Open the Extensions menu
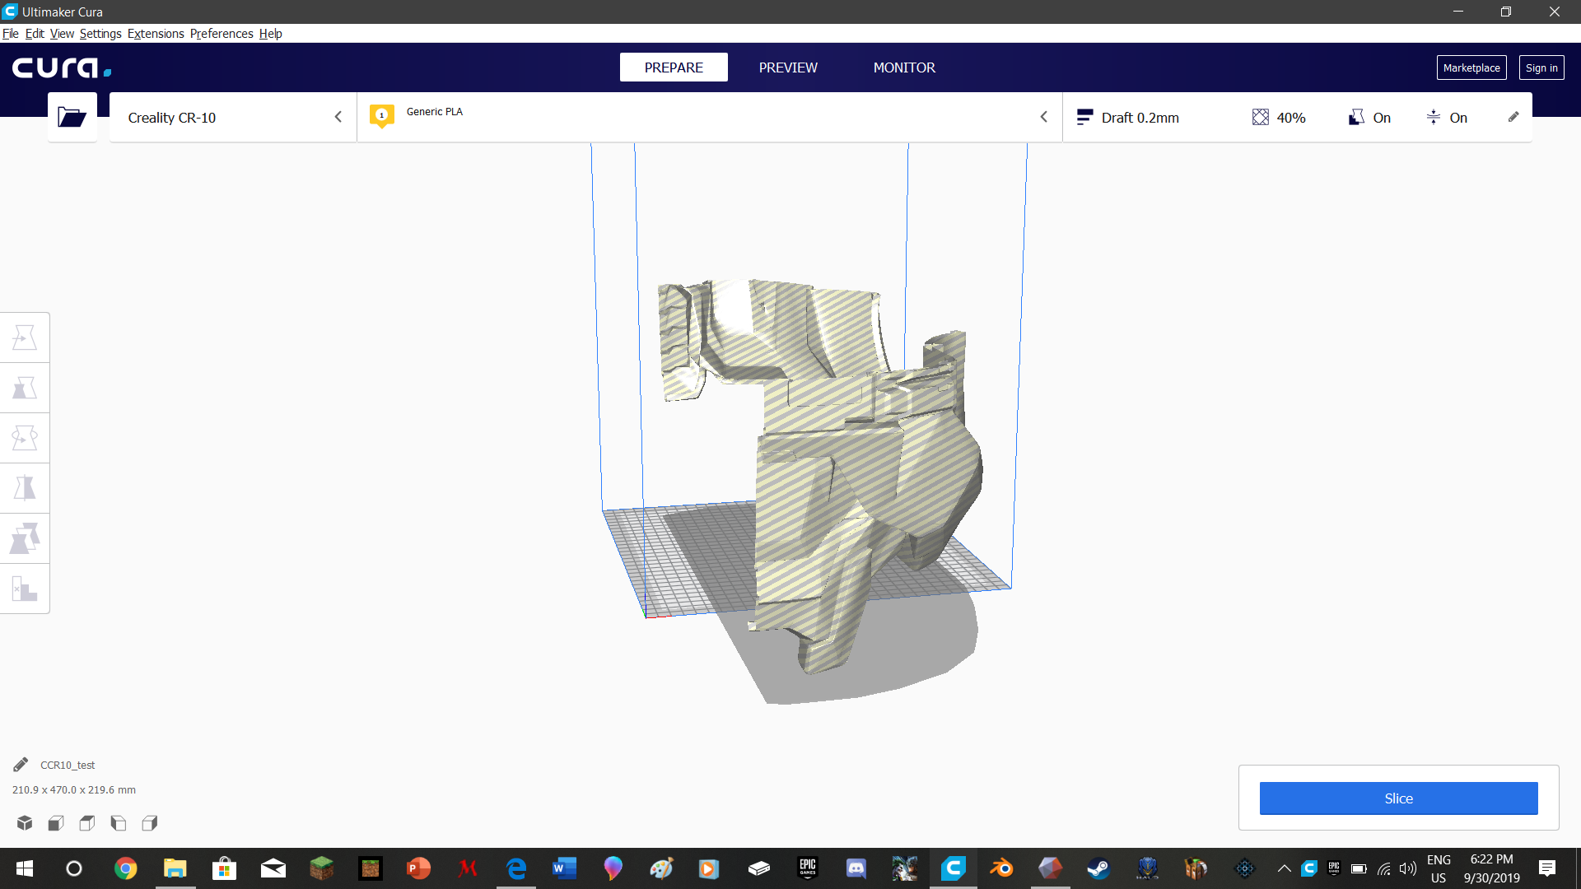The image size is (1581, 889). click(x=156, y=33)
